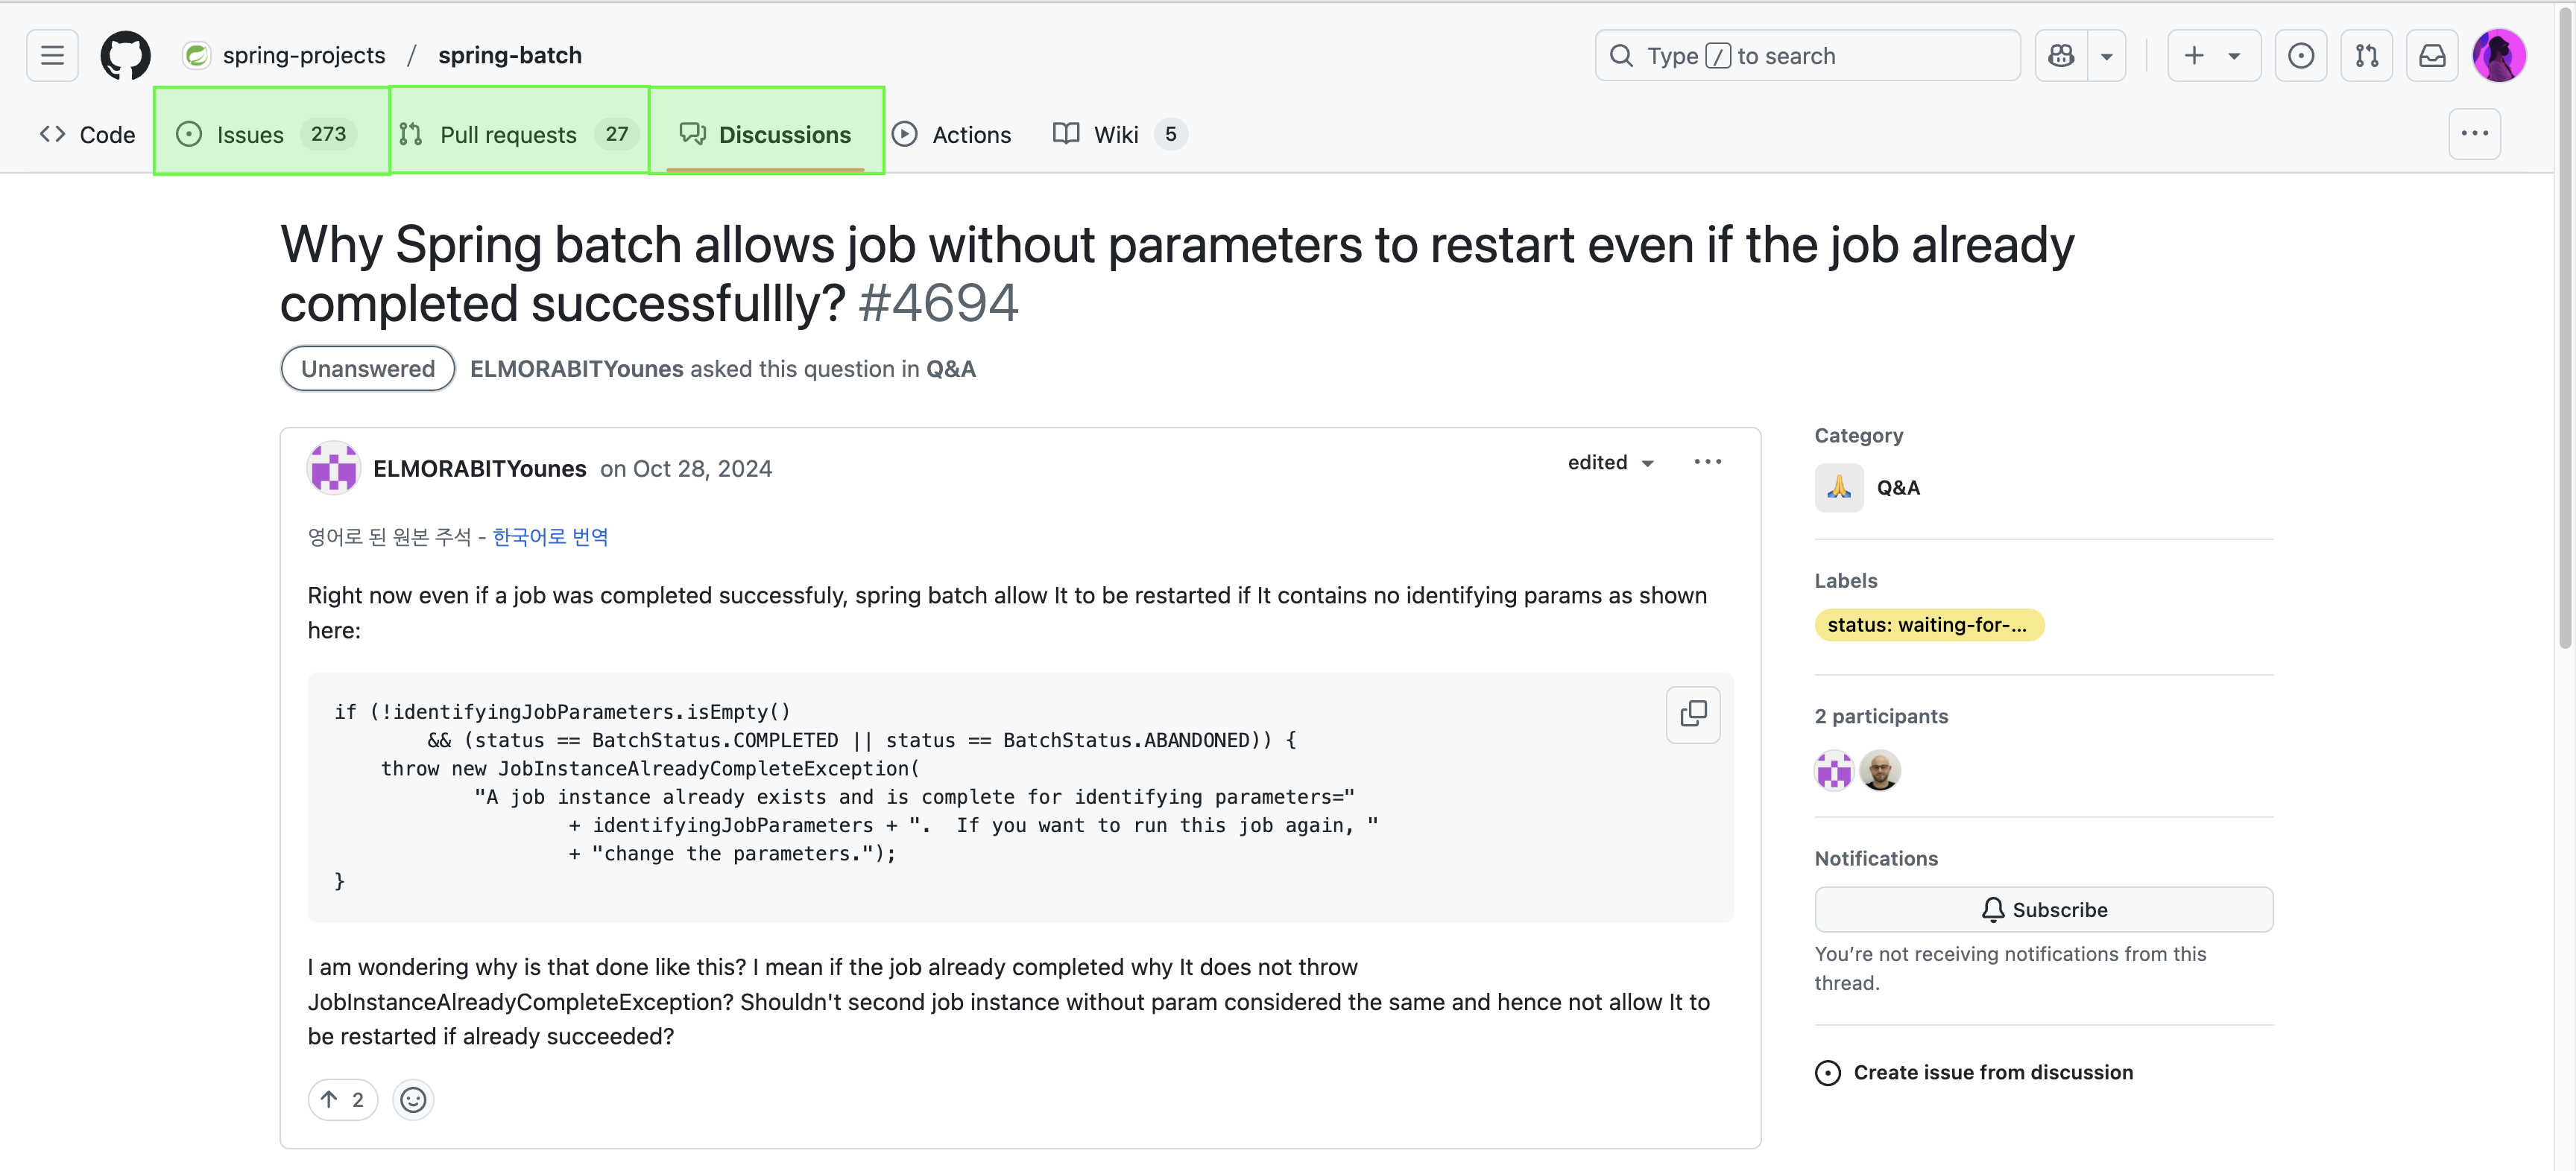Click ELMORABITYounes name in question header
This screenshot has height=1171, width=2576.
pos(577,369)
